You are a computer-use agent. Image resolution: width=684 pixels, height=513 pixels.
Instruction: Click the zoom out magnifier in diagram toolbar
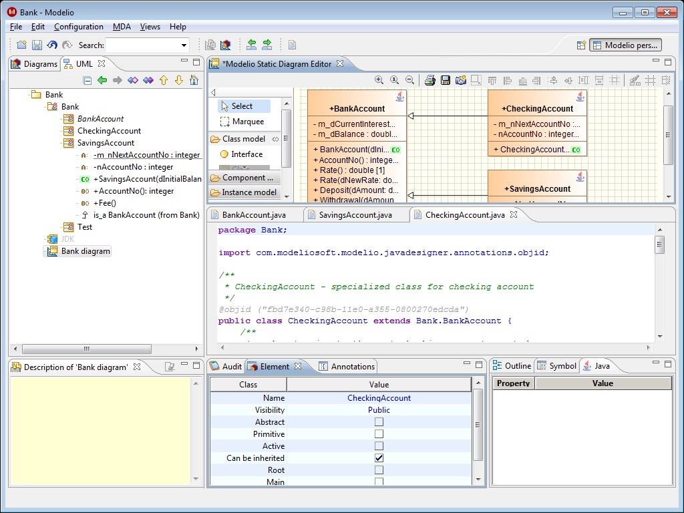coord(410,80)
